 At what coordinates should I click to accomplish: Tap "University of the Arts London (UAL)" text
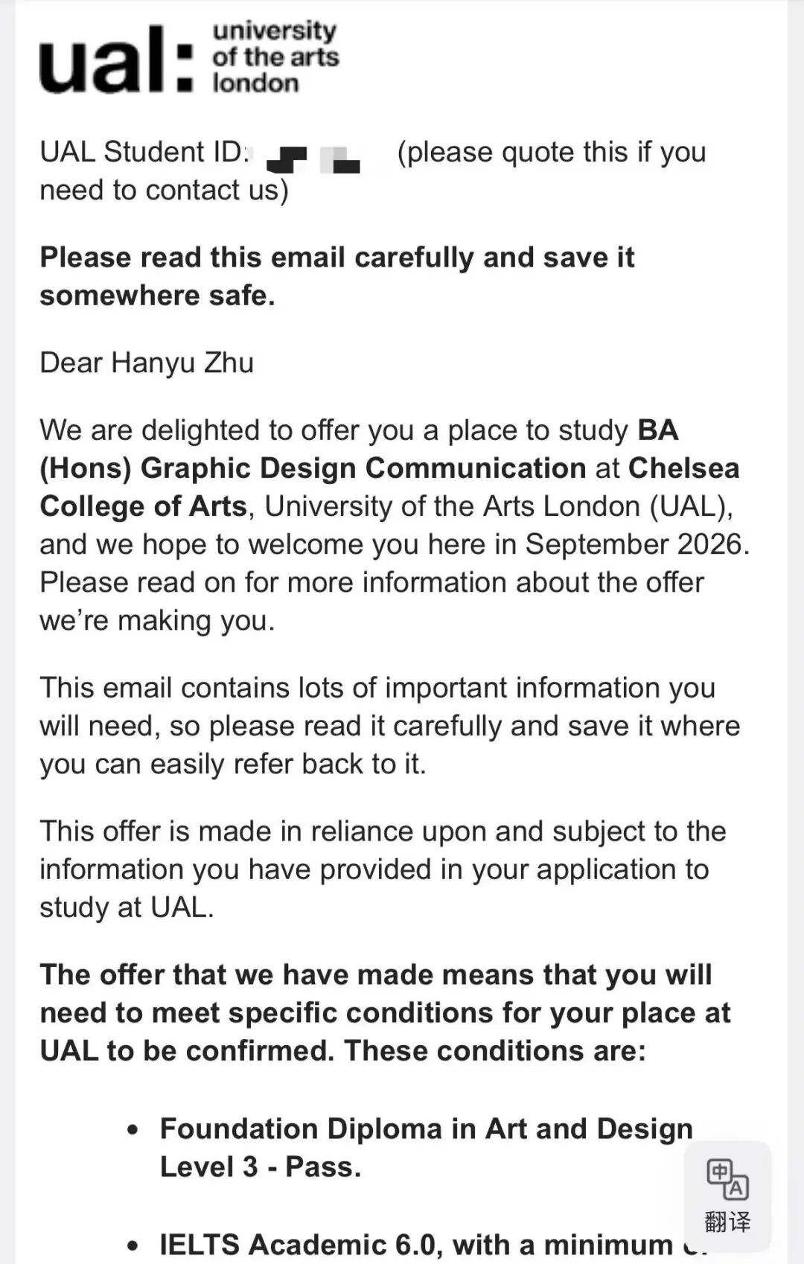pyautogui.click(x=499, y=506)
